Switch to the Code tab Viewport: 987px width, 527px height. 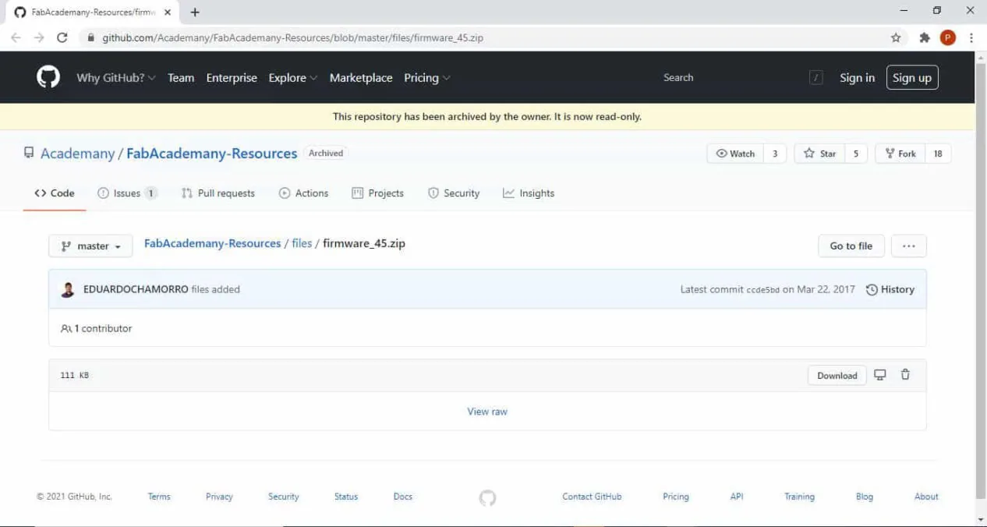point(55,193)
